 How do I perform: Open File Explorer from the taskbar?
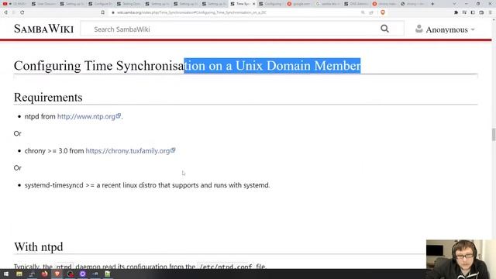click(x=19, y=274)
